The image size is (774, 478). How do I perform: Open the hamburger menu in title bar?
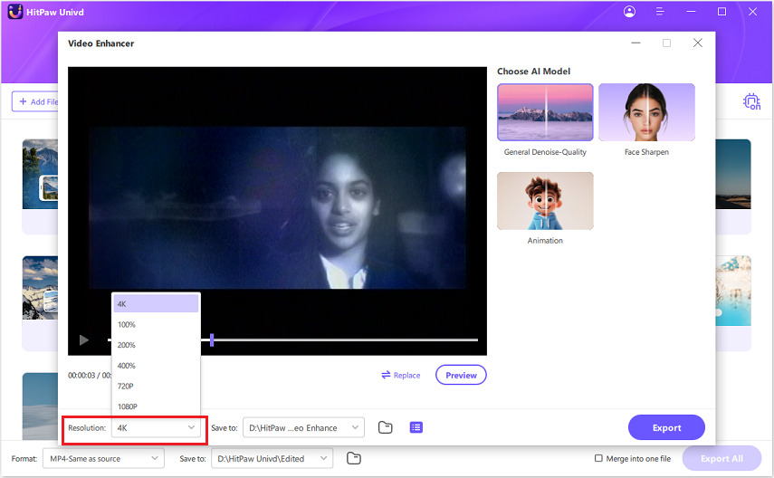coord(661,12)
